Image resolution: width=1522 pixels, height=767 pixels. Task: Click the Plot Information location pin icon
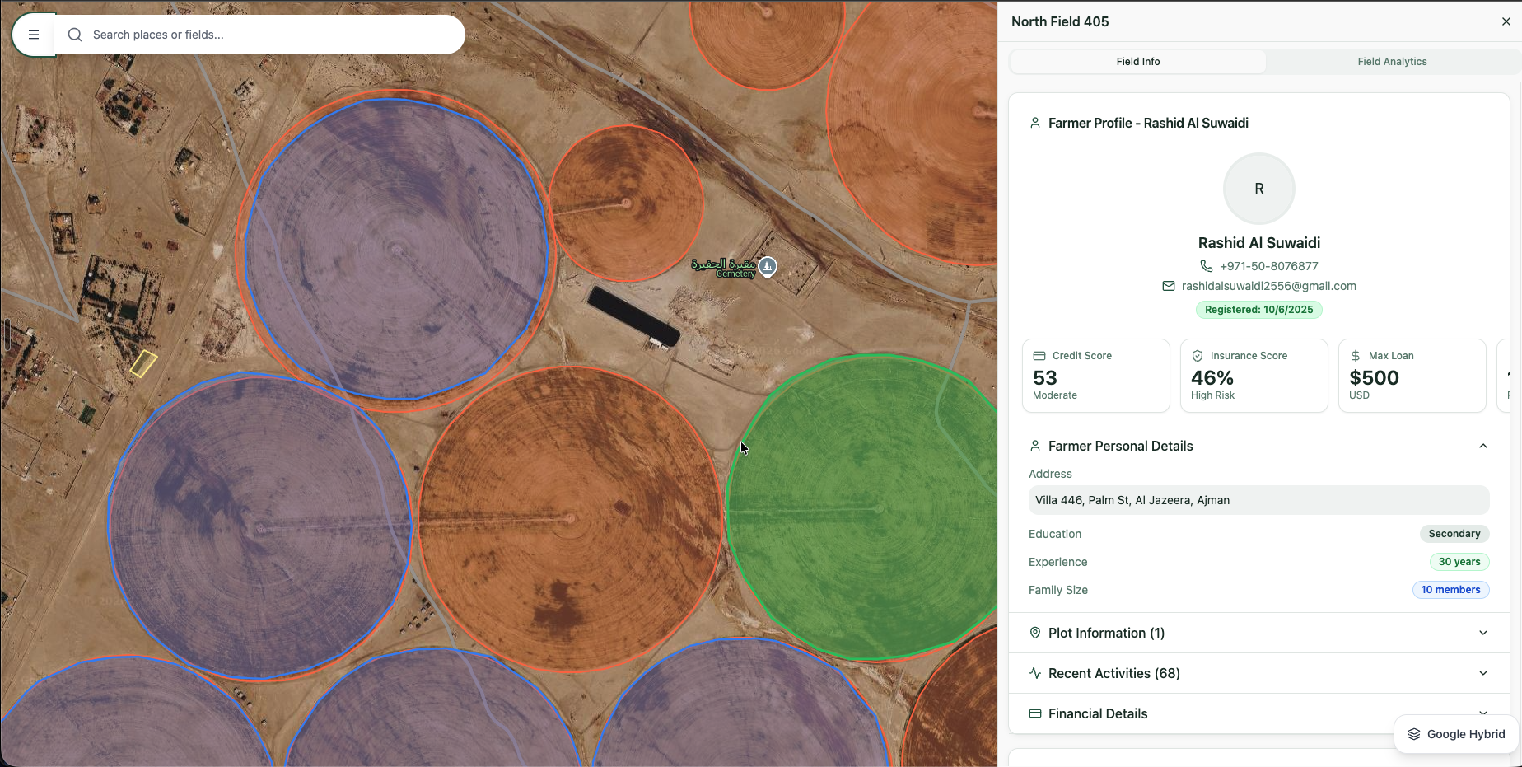(x=1035, y=633)
